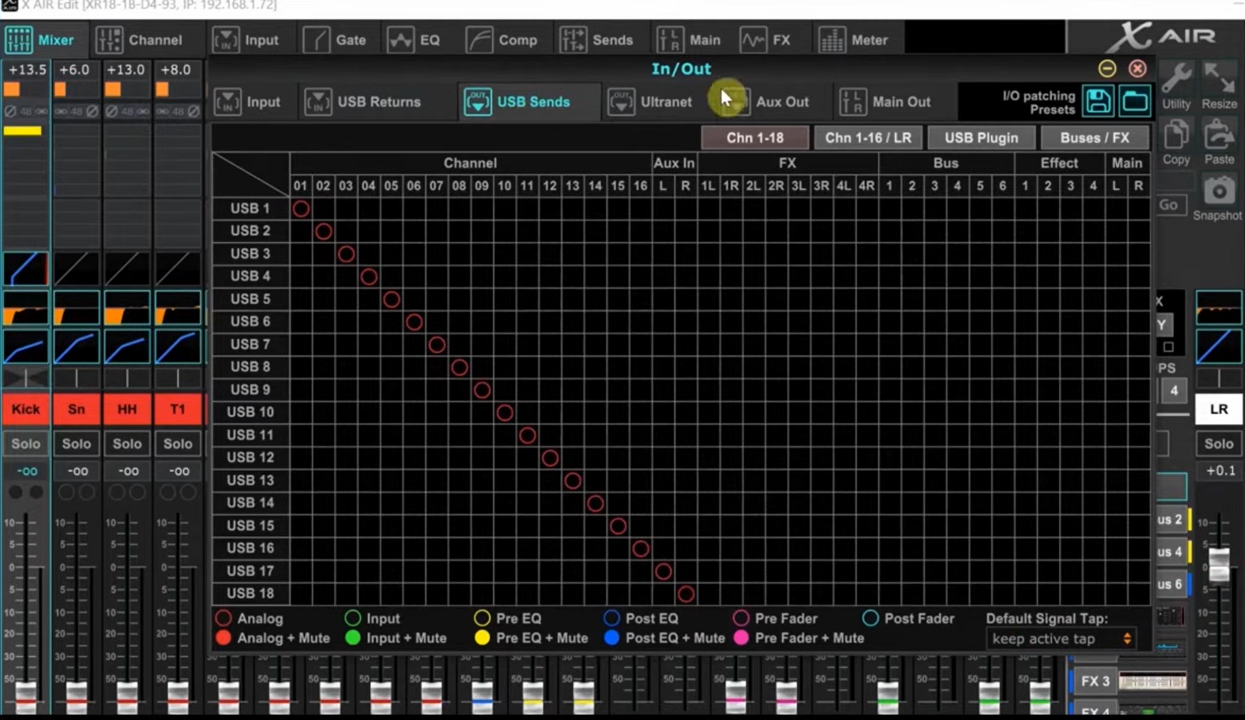Toggle Solo on the LR main
The height and width of the screenshot is (720, 1245).
click(x=1218, y=444)
